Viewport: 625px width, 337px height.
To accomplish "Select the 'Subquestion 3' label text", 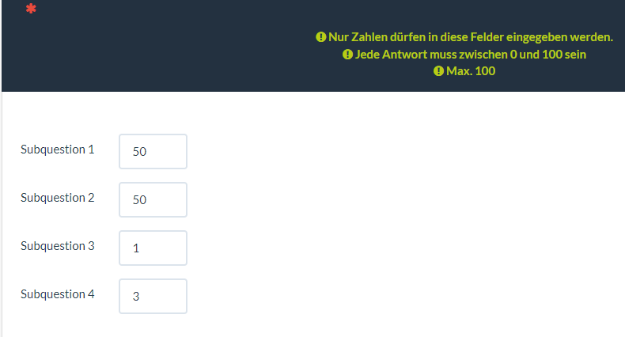I will 57,245.
